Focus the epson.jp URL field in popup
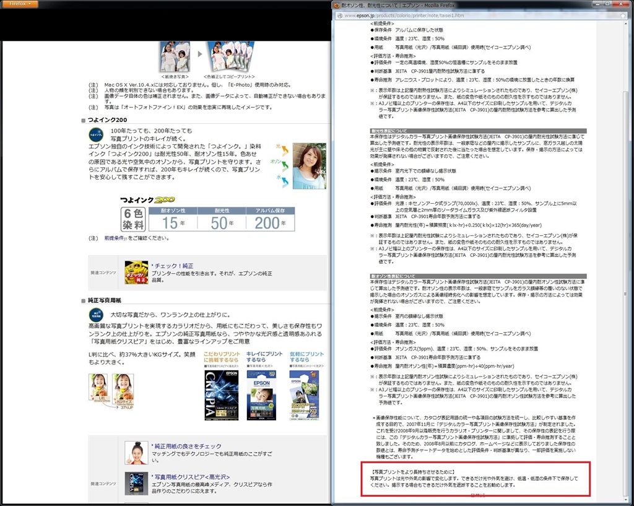The width and height of the screenshot is (634, 506). [480, 15]
